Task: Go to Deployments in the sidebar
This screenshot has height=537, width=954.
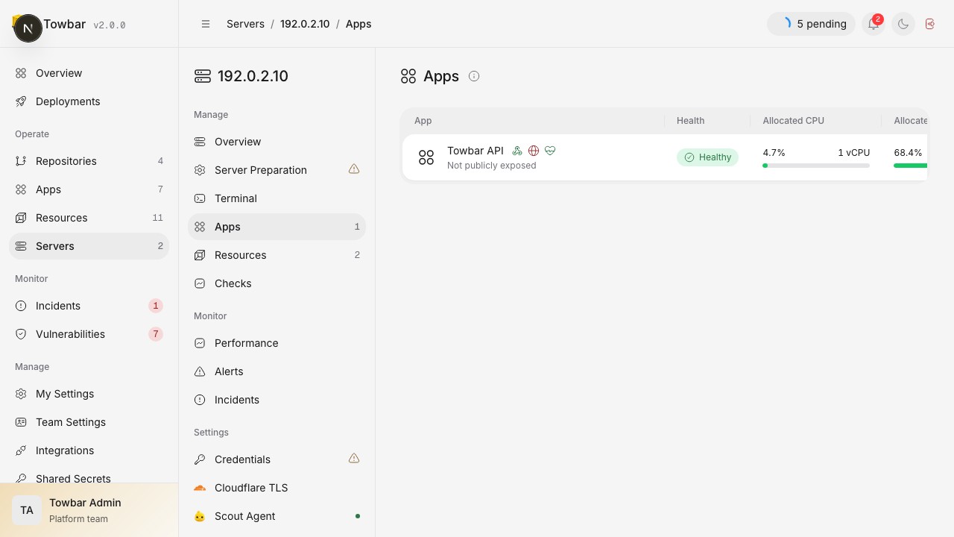Action: click(89, 101)
